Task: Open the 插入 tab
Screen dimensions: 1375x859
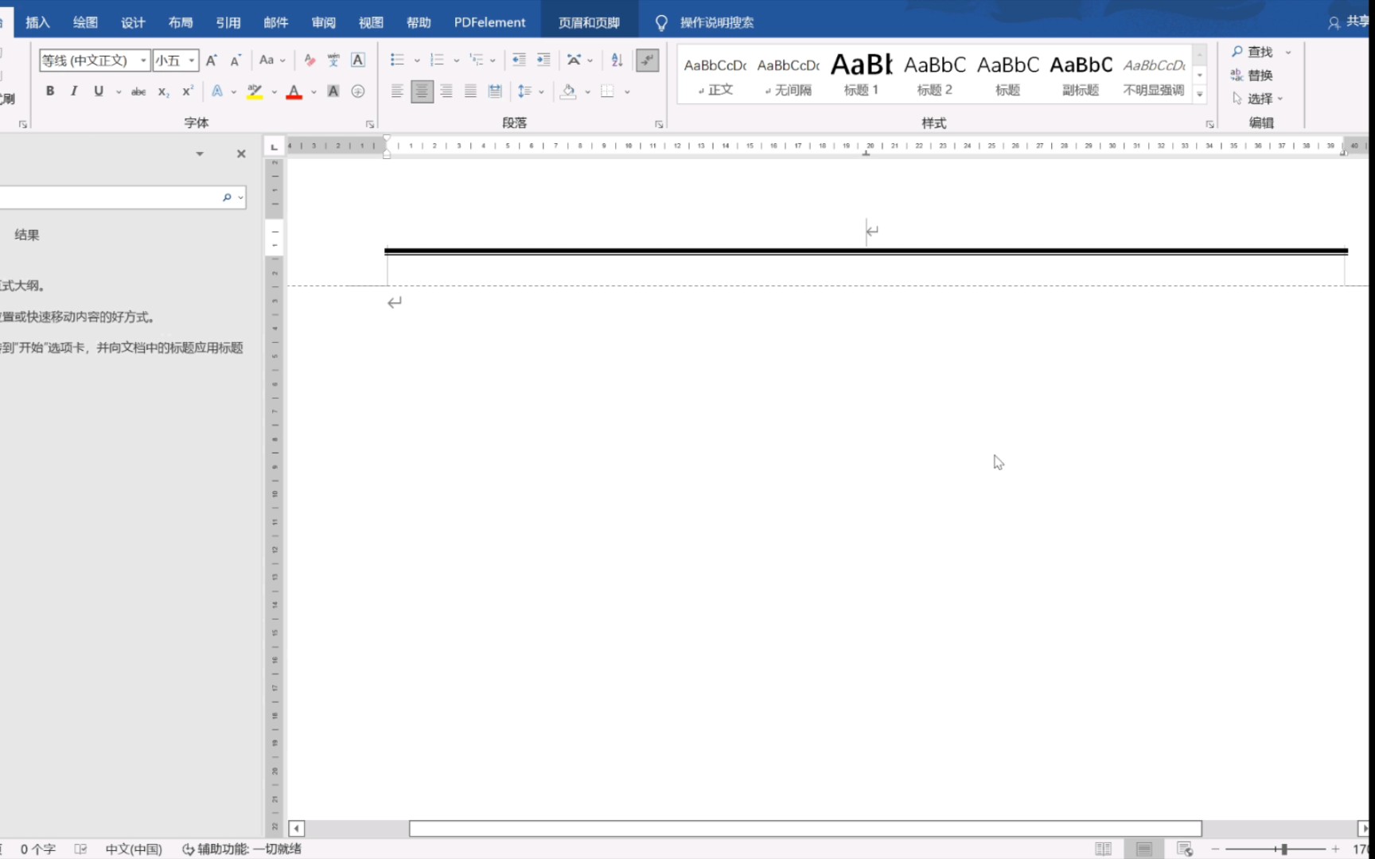Action: pos(37,22)
